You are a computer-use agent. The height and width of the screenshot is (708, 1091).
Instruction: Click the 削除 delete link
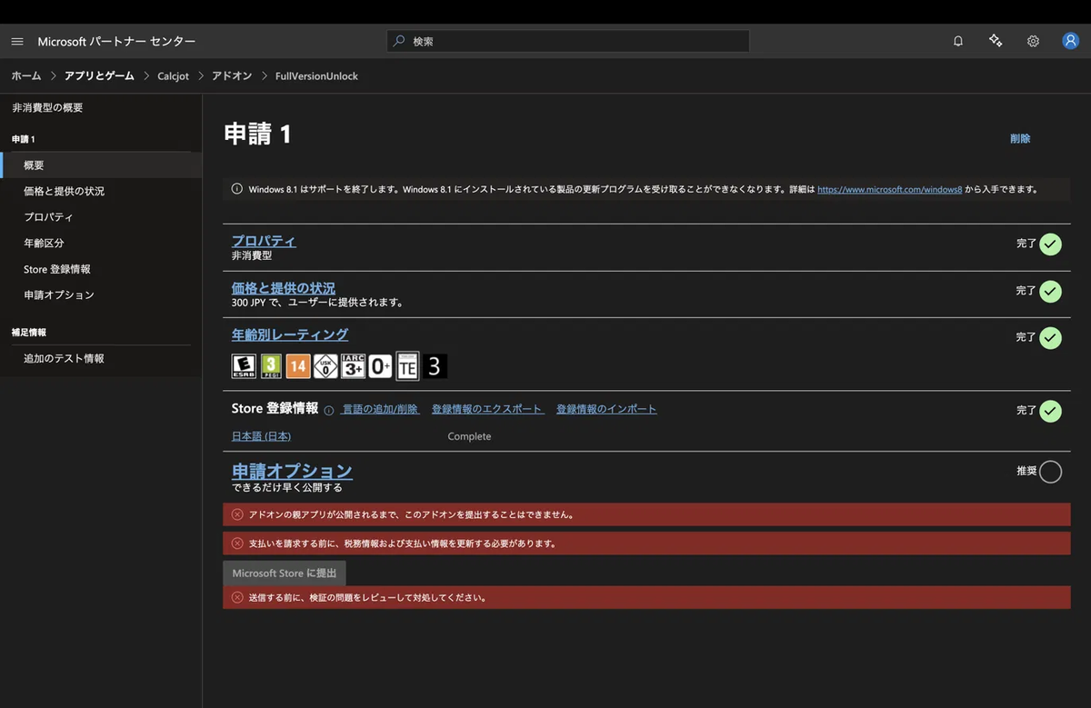(x=1020, y=139)
